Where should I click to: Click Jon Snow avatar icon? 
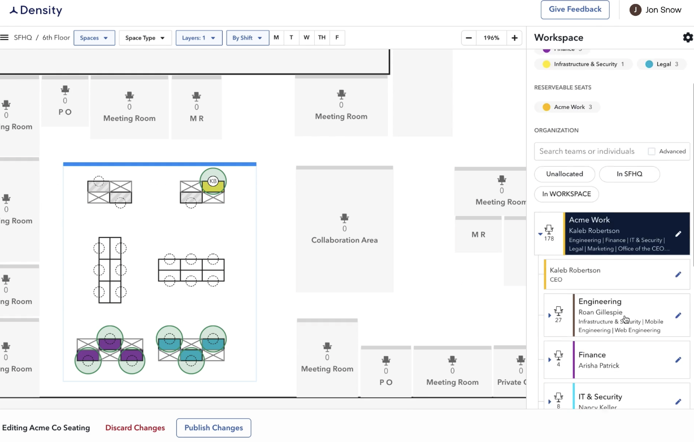pos(635,10)
